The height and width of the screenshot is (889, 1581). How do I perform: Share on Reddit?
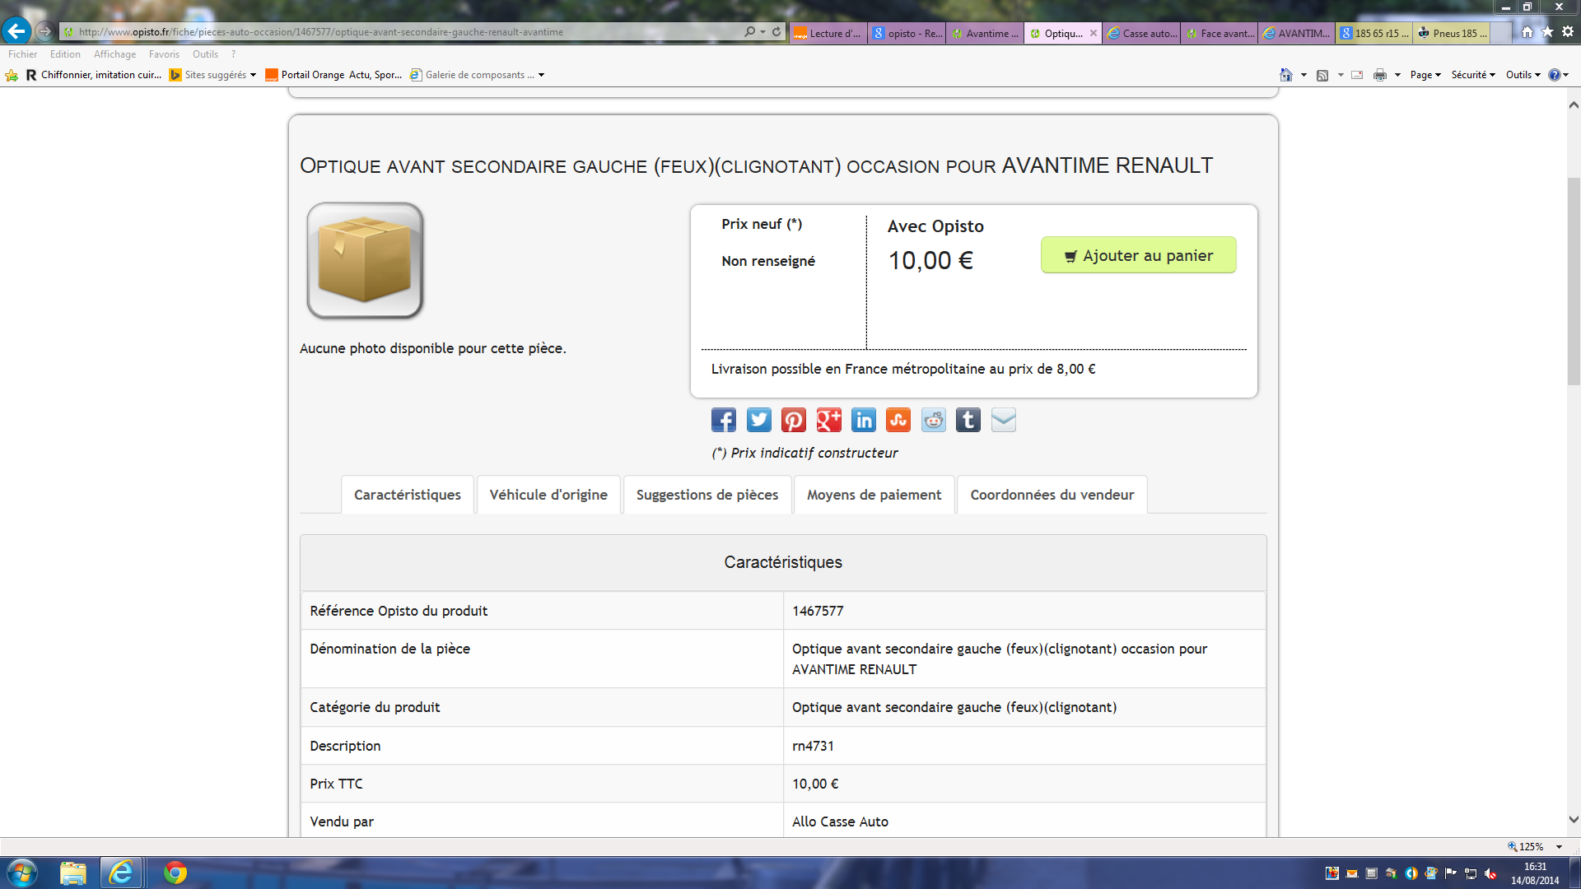[934, 421]
